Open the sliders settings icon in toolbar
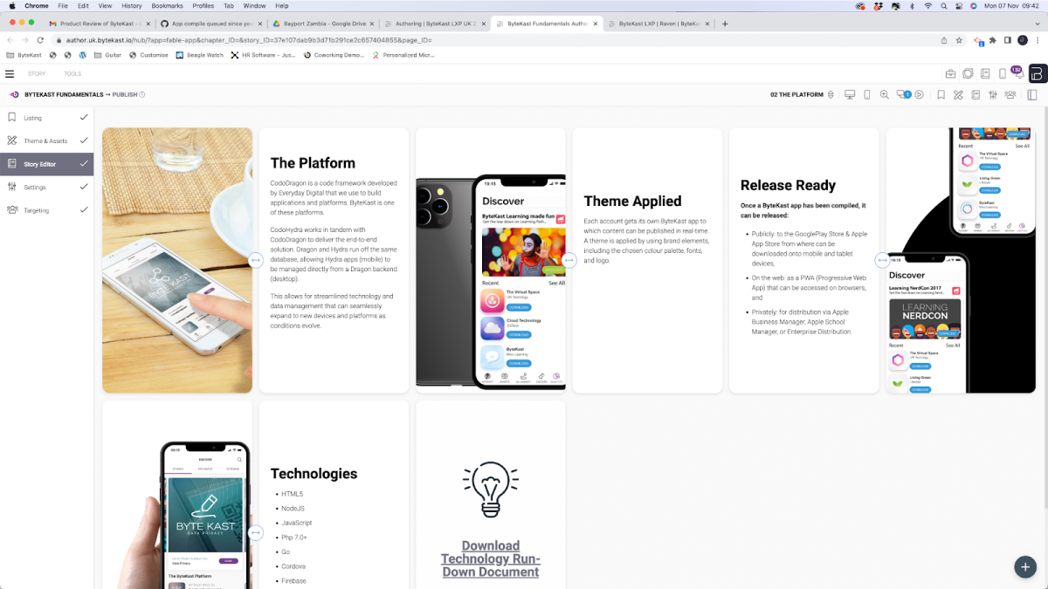Image resolution: width=1048 pixels, height=589 pixels. [993, 94]
